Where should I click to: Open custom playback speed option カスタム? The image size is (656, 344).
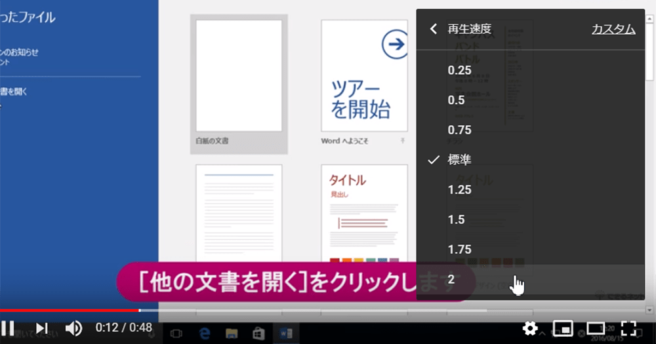(613, 29)
